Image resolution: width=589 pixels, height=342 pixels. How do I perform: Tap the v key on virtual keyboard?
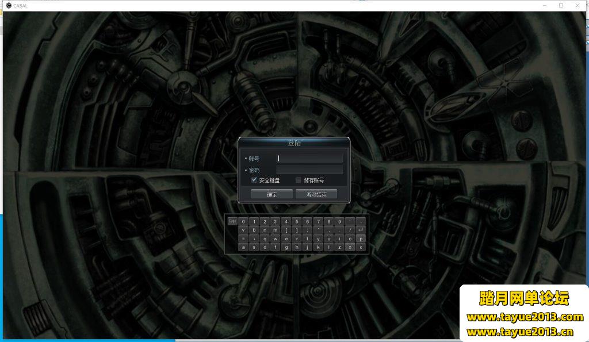[x=243, y=230]
